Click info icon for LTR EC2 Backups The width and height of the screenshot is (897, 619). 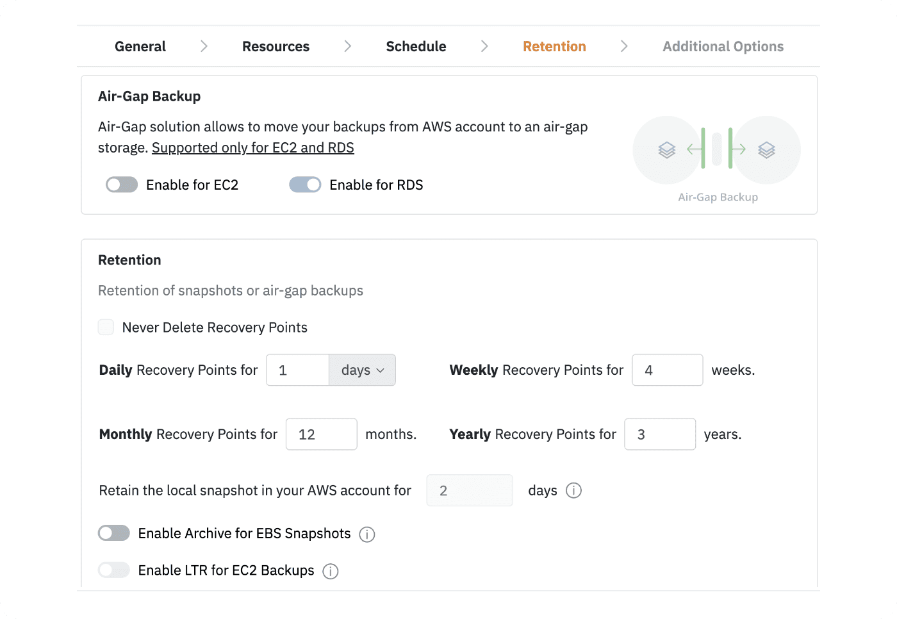coord(330,571)
